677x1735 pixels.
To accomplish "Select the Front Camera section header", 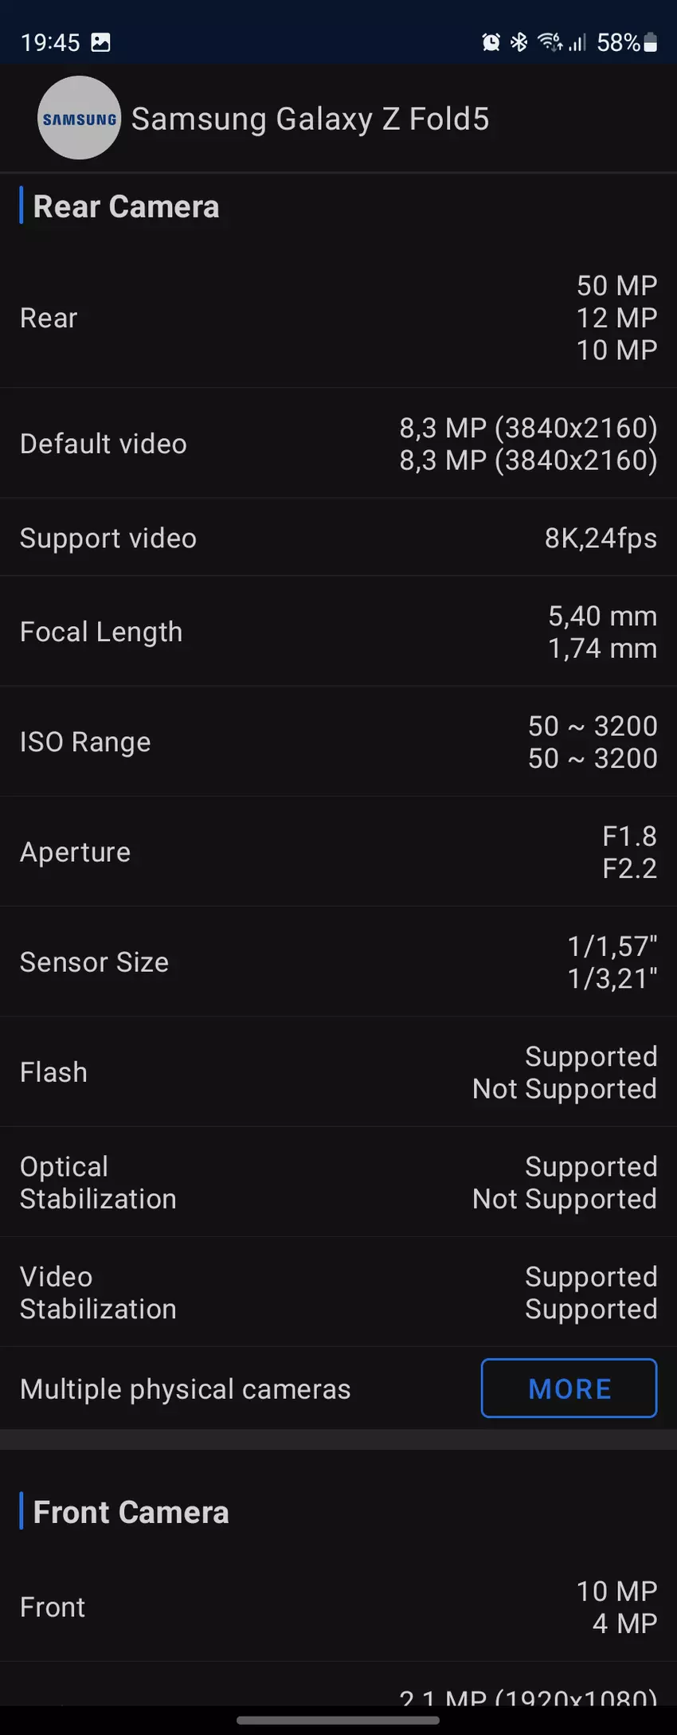I will (x=131, y=1512).
